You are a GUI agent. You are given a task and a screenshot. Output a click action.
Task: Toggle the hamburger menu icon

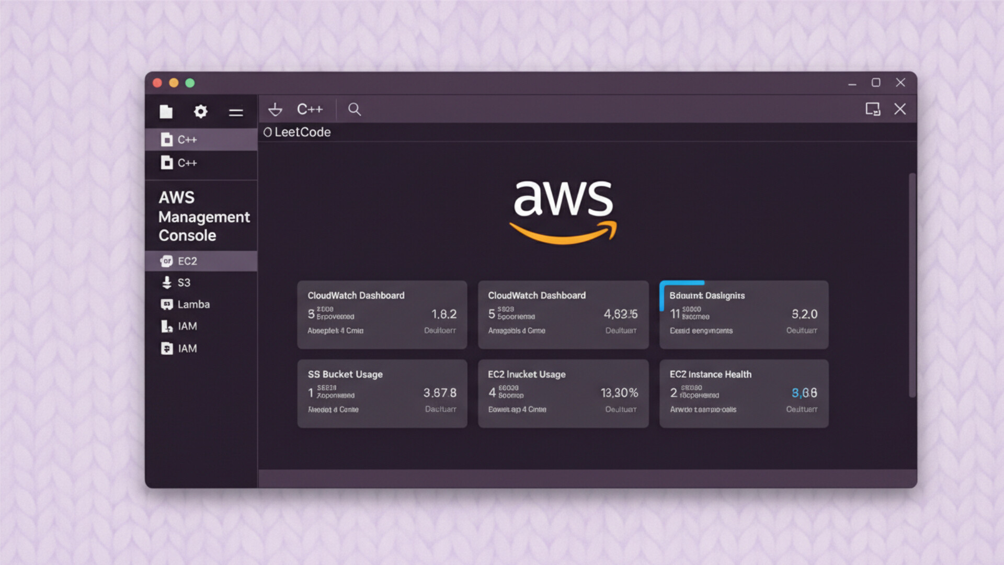pyautogui.click(x=236, y=112)
